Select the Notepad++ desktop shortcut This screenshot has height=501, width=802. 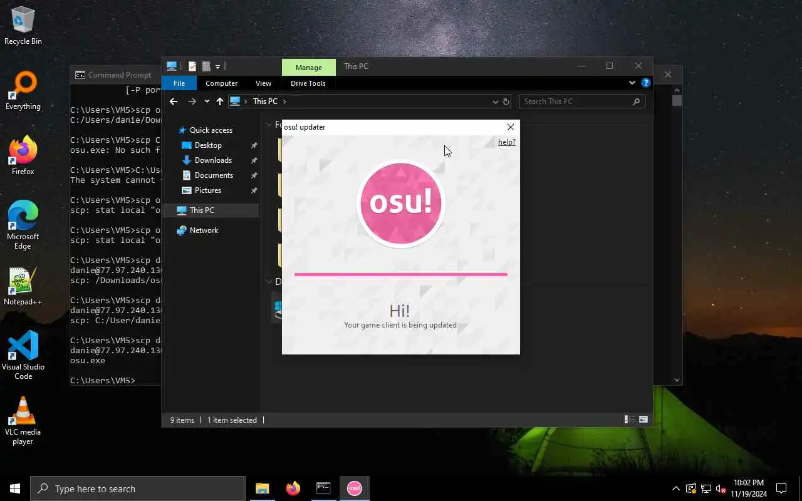(x=23, y=287)
